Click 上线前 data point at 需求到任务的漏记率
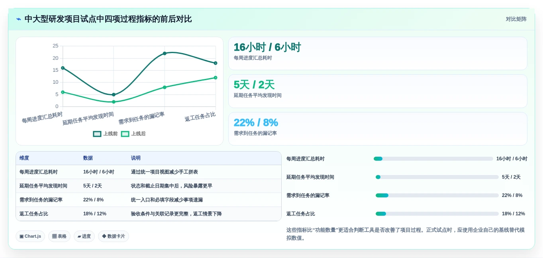Viewport: 543px width, 258px height. click(165, 53)
